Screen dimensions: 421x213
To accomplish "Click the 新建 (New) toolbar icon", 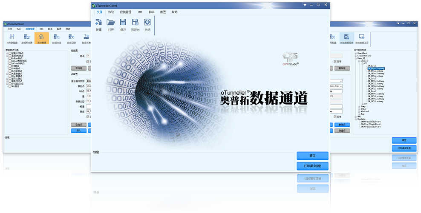I will click(98, 22).
